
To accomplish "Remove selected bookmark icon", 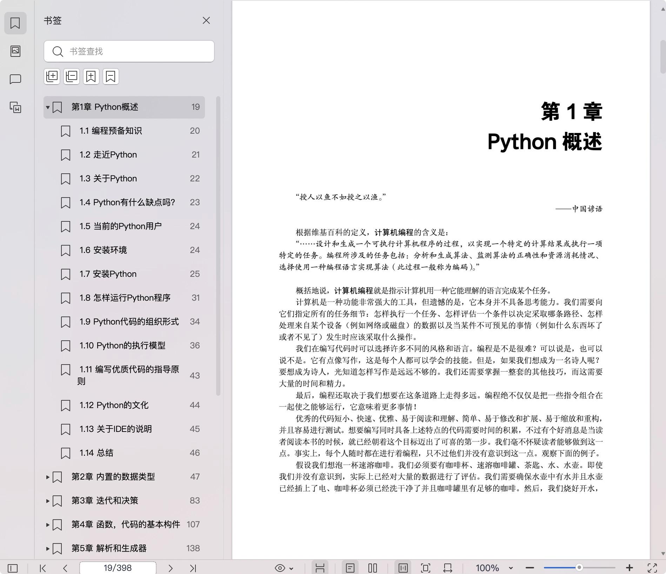I will 111,76.
